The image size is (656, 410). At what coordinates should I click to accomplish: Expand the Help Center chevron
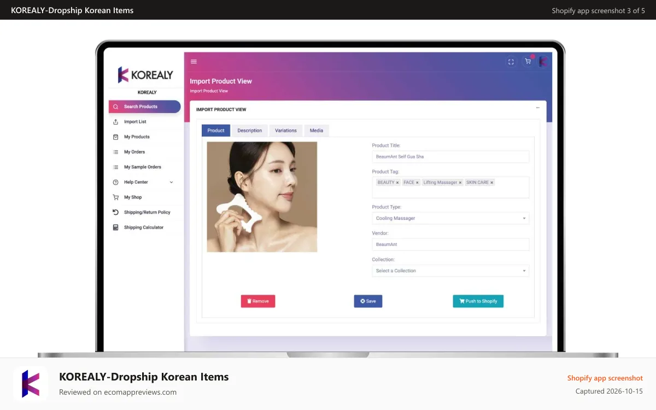(171, 182)
